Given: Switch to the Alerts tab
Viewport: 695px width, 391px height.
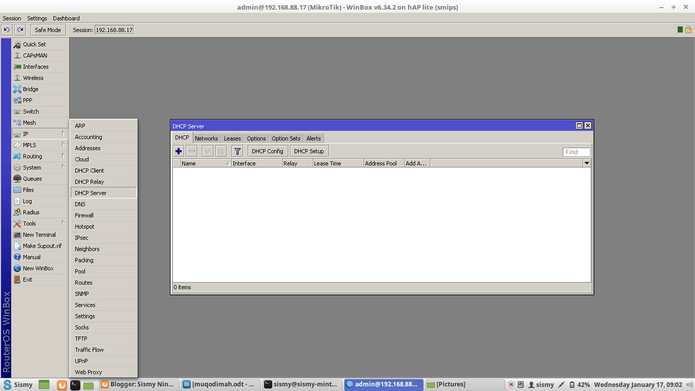Looking at the screenshot, I should click(x=313, y=138).
